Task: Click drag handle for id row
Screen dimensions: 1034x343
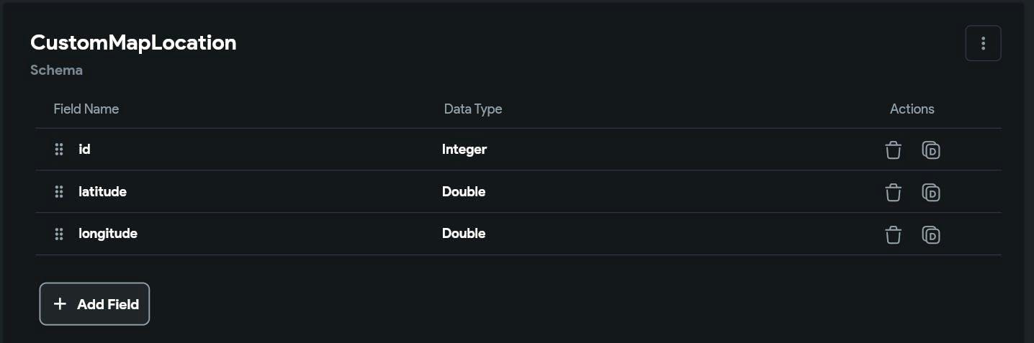Action: [x=59, y=150]
